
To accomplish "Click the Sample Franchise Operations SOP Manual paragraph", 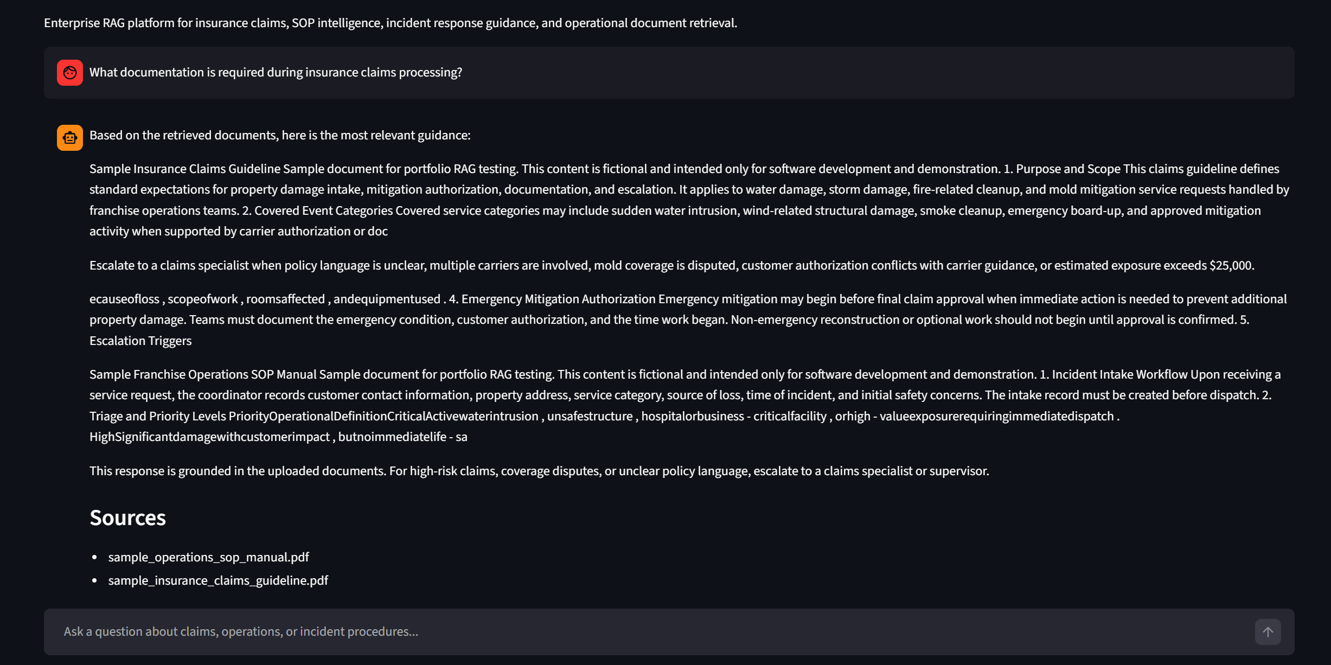I will [x=685, y=406].
